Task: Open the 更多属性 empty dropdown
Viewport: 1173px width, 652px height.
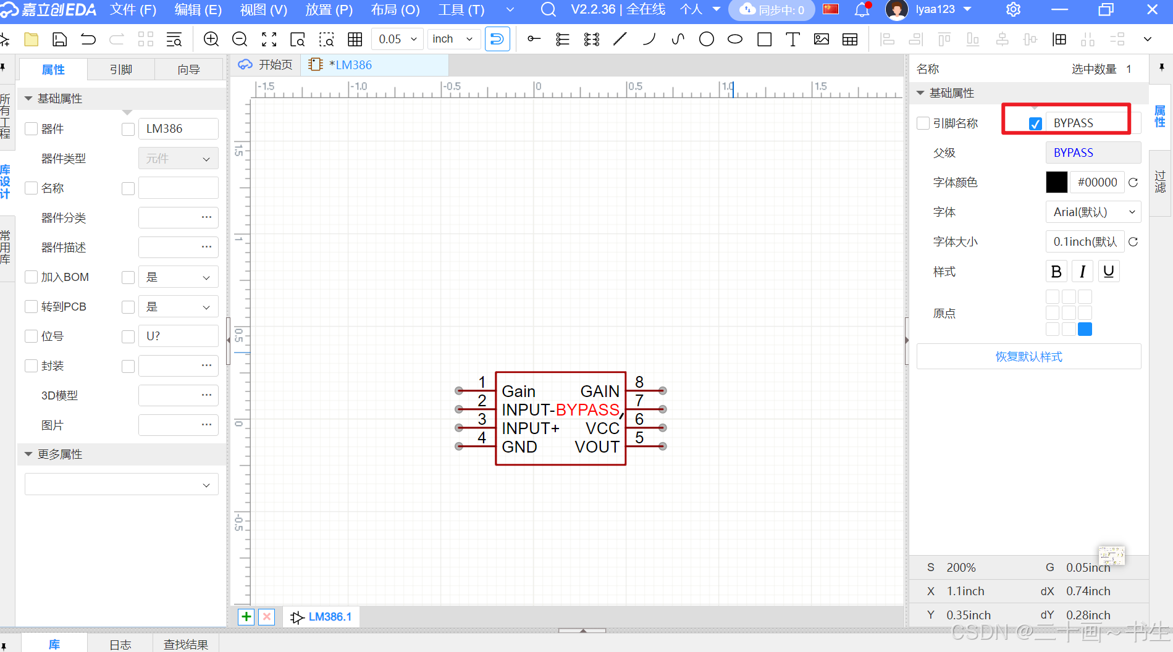Action: pos(122,485)
